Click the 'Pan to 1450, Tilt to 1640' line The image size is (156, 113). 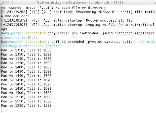click(26, 80)
